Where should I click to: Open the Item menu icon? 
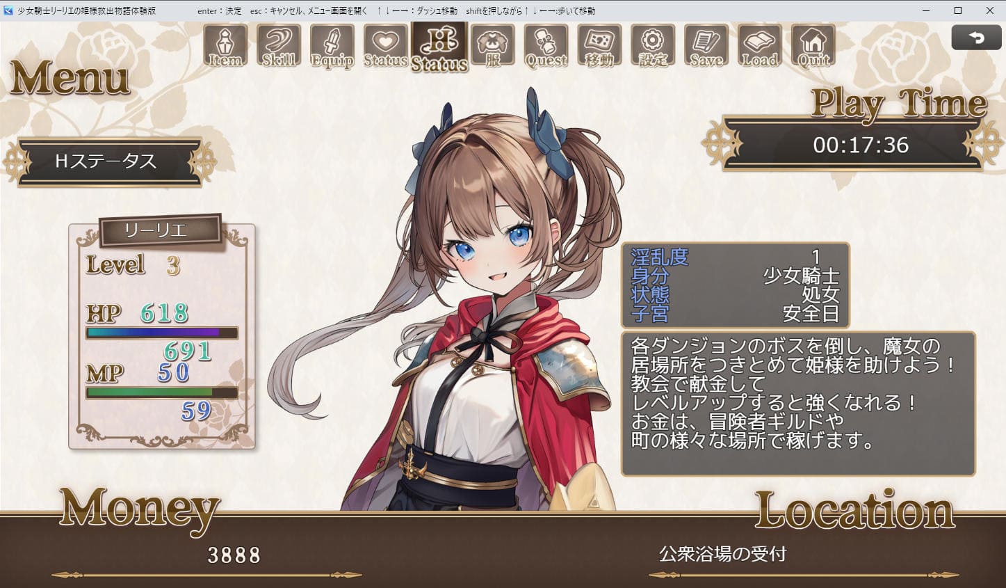coord(225,46)
